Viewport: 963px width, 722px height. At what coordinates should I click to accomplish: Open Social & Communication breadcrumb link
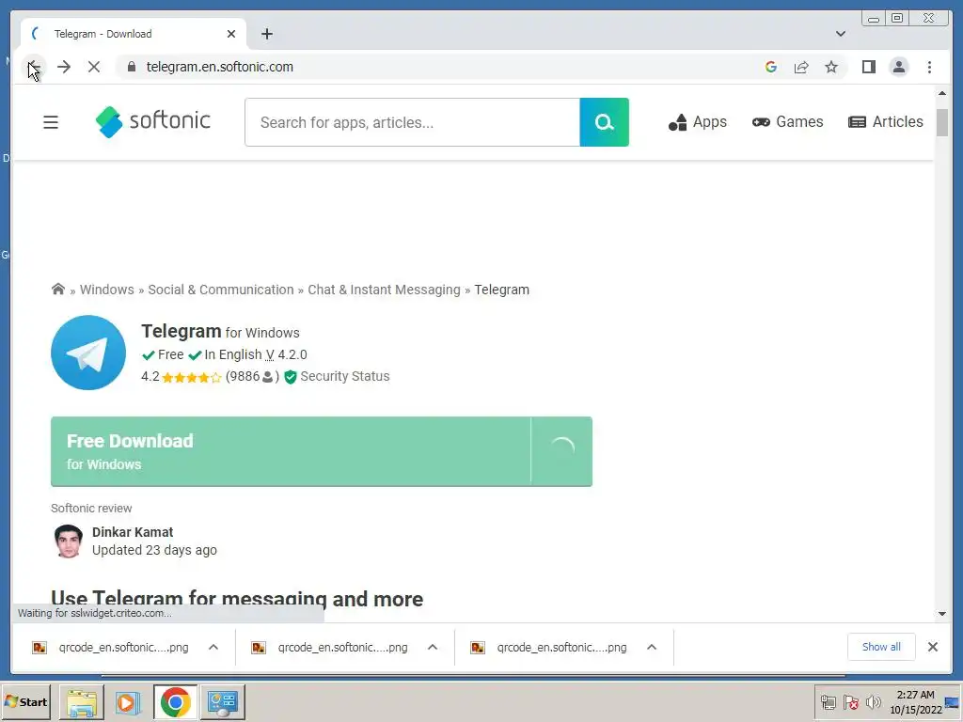pos(220,290)
